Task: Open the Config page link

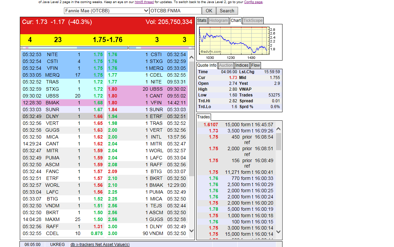Action: pos(253,2)
